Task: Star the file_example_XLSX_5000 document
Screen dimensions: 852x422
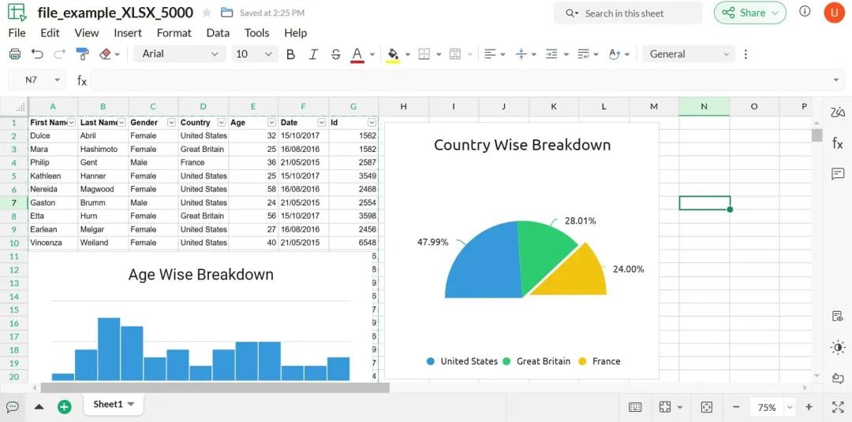Action: pyautogui.click(x=207, y=13)
